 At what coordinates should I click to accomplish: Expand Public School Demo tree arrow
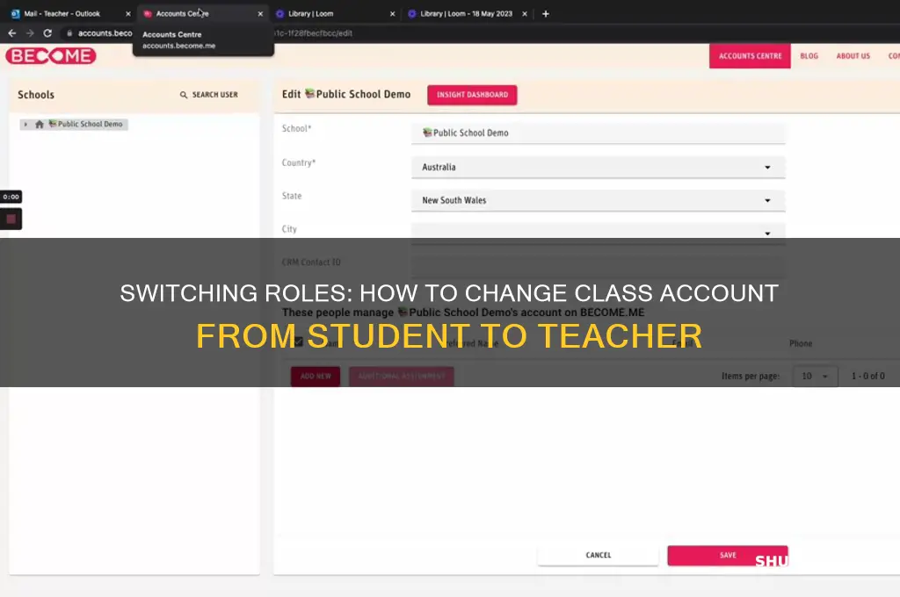[x=25, y=124]
